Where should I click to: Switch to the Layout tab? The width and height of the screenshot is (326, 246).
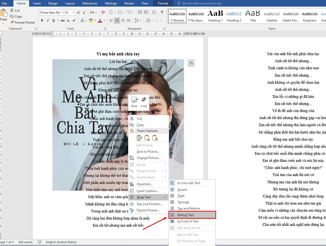point(70,3)
